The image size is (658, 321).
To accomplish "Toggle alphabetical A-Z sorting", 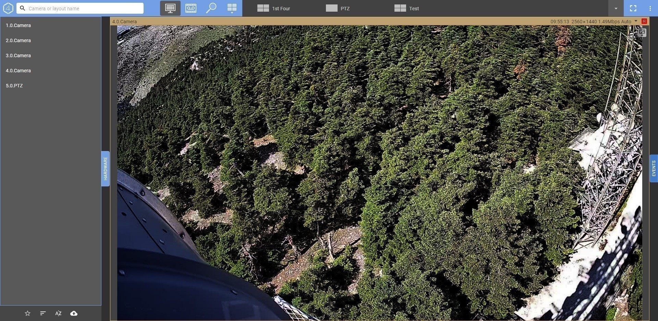I will coord(58,313).
